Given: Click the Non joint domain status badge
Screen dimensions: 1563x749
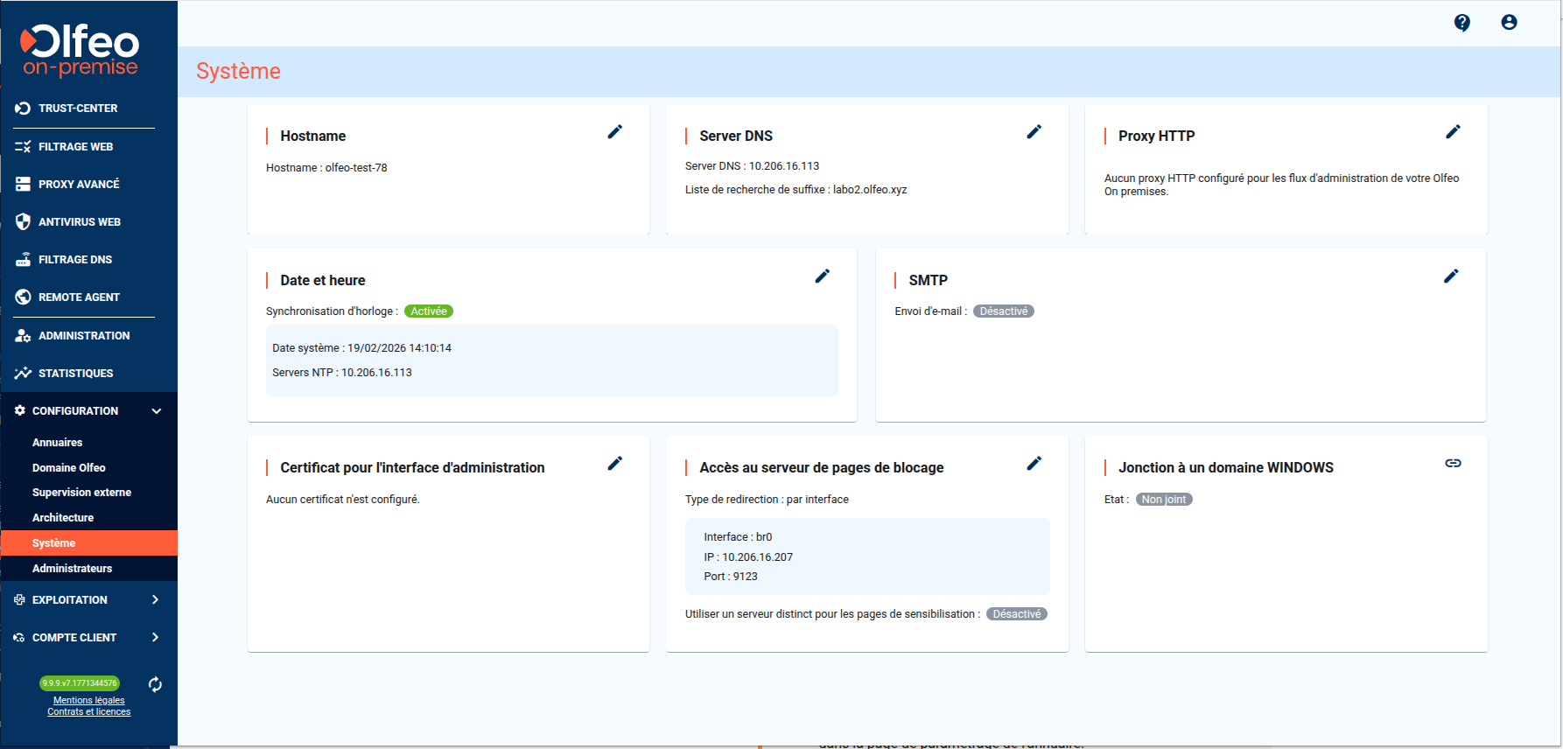Looking at the screenshot, I should [1164, 500].
